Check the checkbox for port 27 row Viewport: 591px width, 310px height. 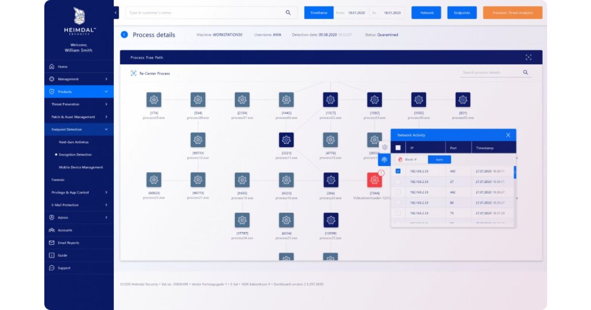pos(398,182)
